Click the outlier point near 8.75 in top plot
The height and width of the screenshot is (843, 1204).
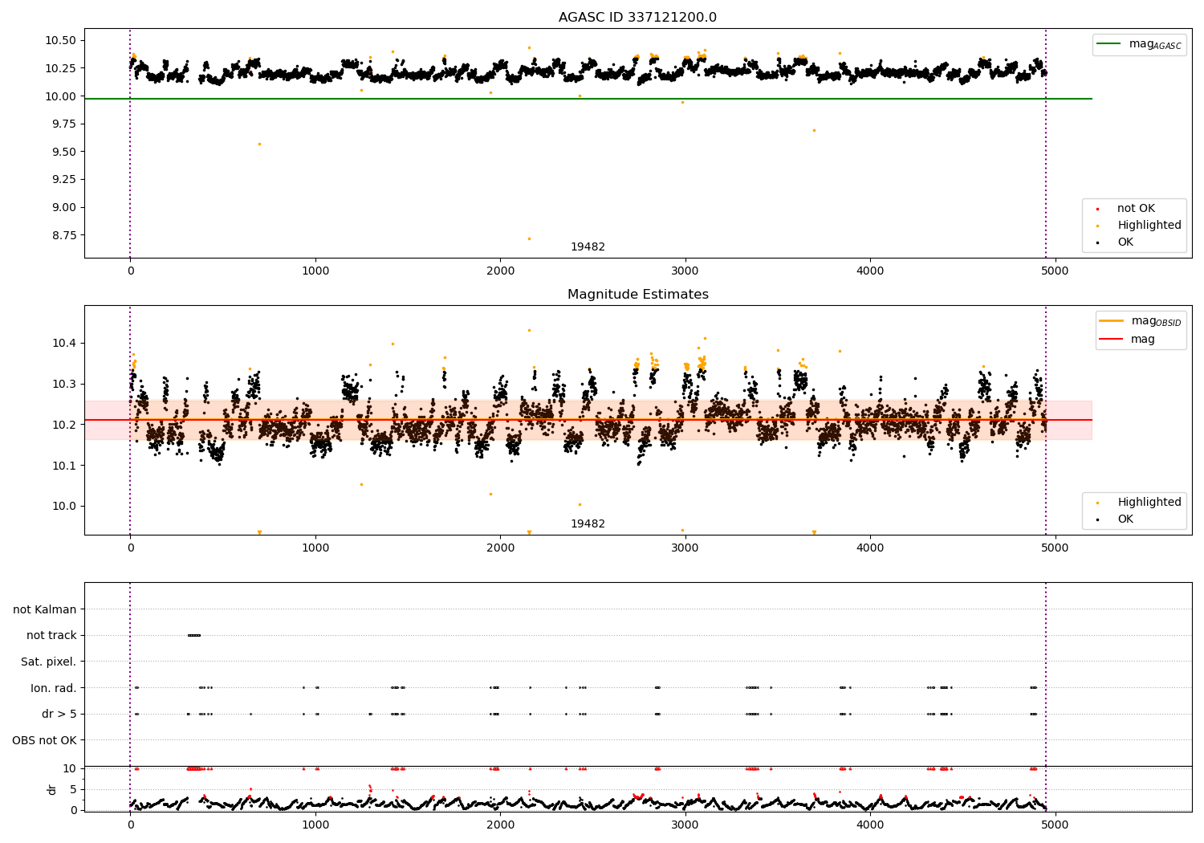[529, 238]
